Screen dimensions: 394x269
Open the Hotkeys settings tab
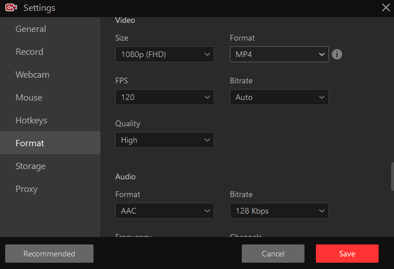31,121
